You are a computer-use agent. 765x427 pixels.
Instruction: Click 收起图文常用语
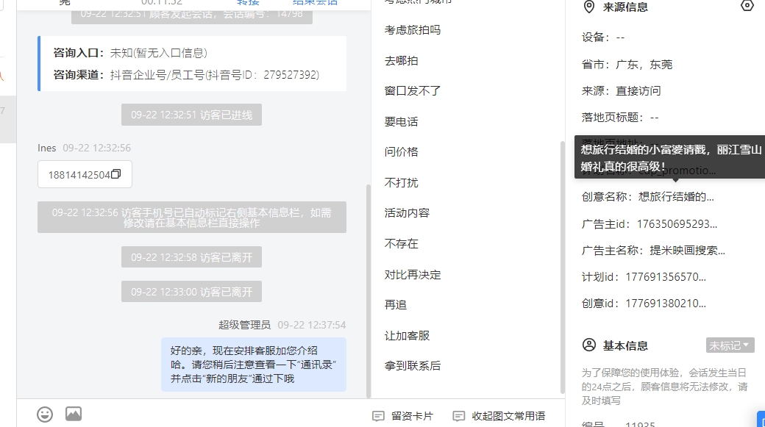coord(499,416)
